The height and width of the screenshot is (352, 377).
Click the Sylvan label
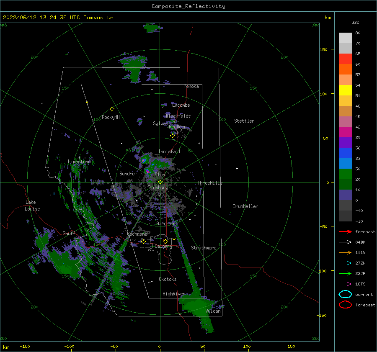[160, 123]
